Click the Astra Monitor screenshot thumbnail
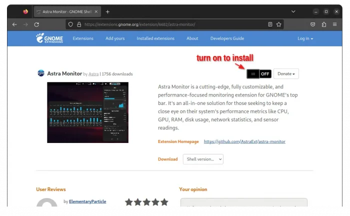Screen dimensions: 350x216 pyautogui.click(x=87, y=112)
